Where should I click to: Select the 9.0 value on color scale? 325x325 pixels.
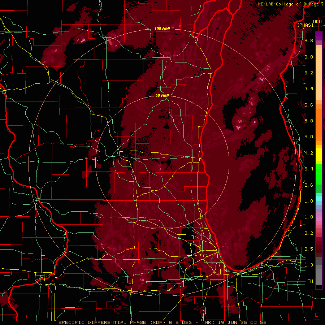pos(309,57)
